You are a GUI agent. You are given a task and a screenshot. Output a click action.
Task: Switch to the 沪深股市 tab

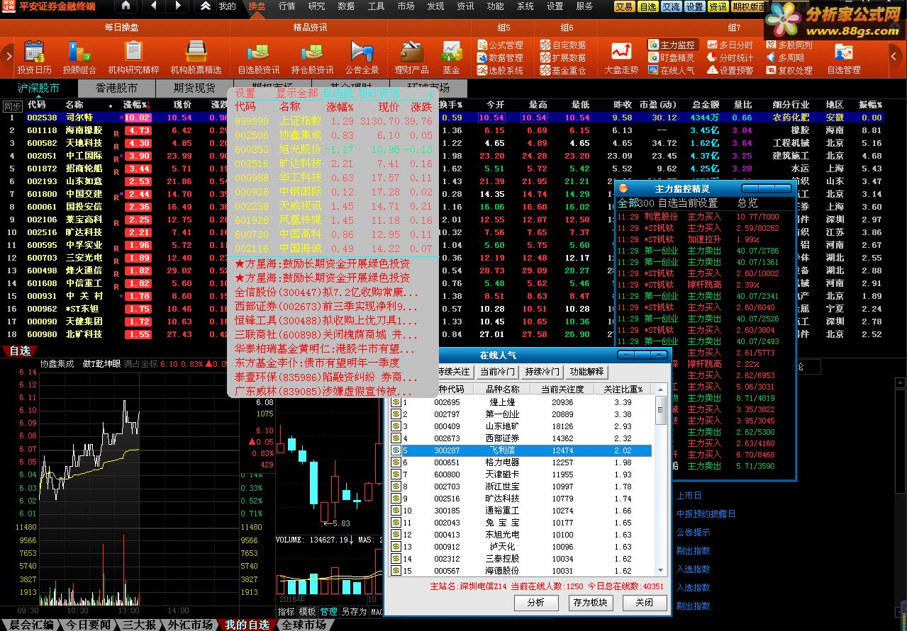[38, 88]
